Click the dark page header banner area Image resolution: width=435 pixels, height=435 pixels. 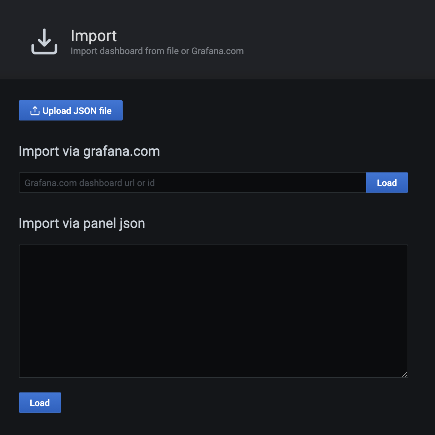[x=217, y=40]
